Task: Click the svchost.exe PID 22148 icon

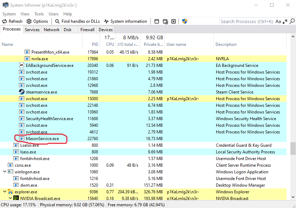Action: click(x=22, y=105)
